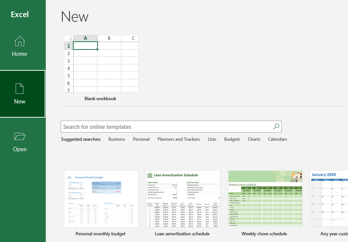Image resolution: width=348 pixels, height=242 pixels.
Task: Focus the Search for online templates field
Action: [171, 127]
